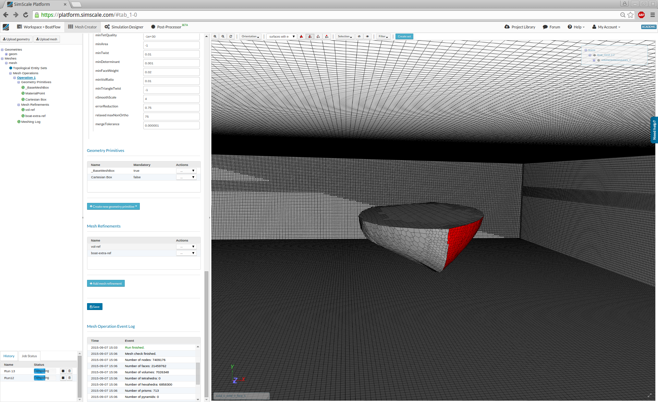Image resolution: width=658 pixels, height=402 pixels.
Task: Open the Actions dropdown for vol-ref refinement
Action: click(x=186, y=246)
